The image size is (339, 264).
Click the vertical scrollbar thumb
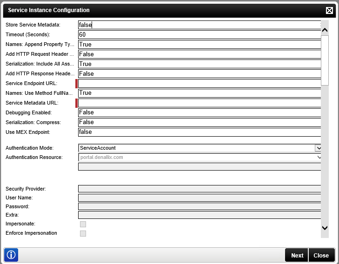tap(325, 60)
